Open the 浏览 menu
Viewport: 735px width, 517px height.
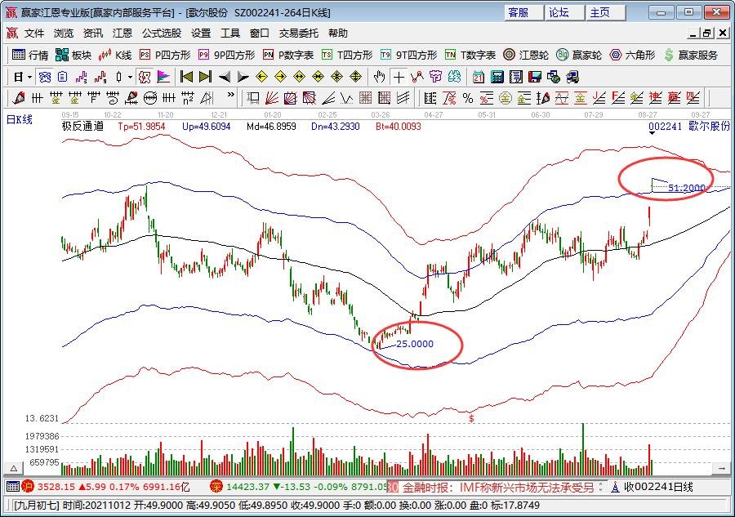63,33
